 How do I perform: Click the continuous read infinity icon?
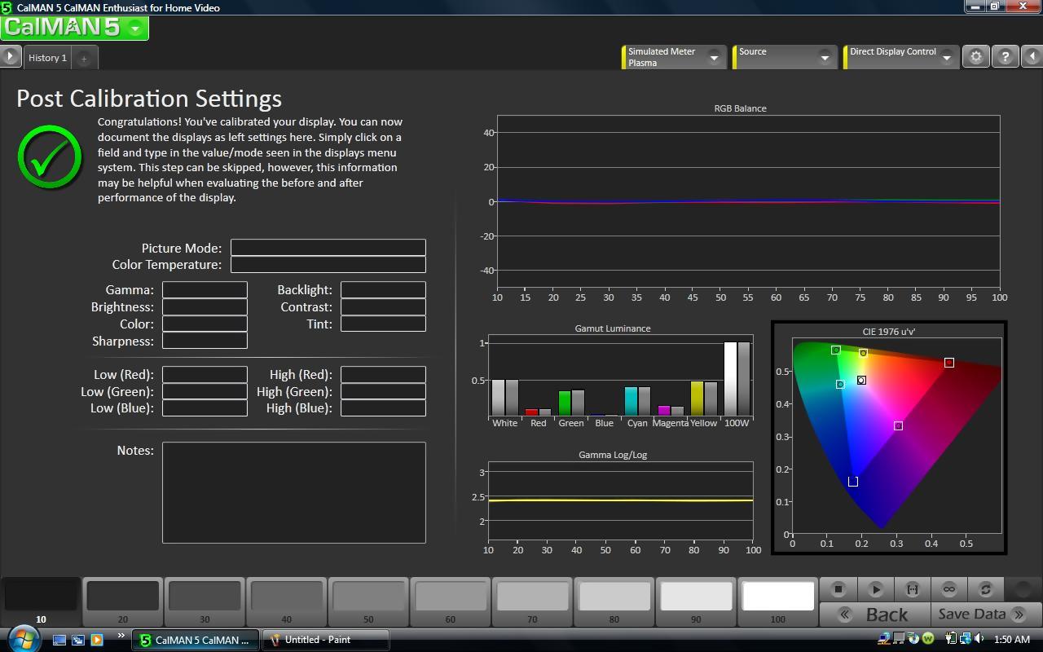point(948,588)
